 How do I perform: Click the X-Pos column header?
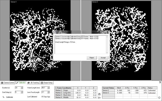(127, 88)
